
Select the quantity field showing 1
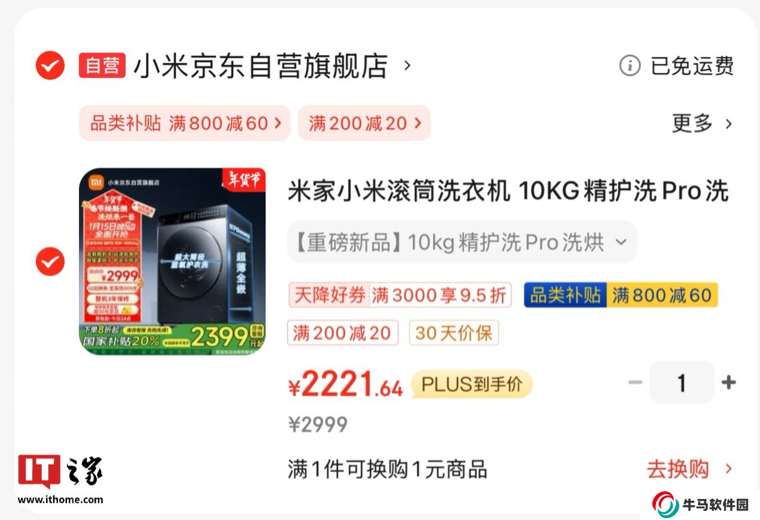[682, 382]
